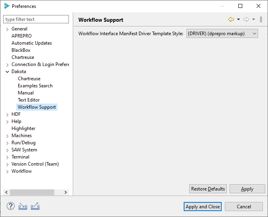This screenshot has height=217, width=268.
Task: Click the export preferences icon
Action: [35, 206]
